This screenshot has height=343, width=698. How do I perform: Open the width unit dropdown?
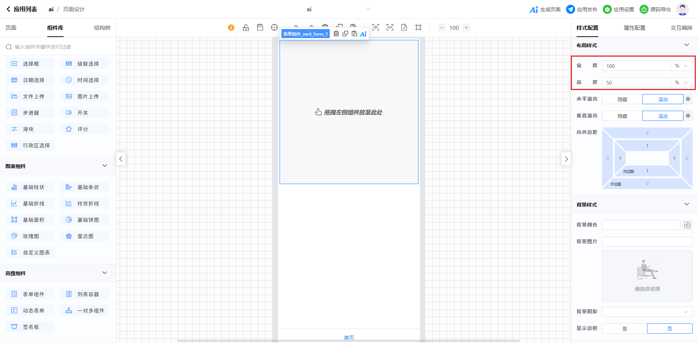point(681,66)
